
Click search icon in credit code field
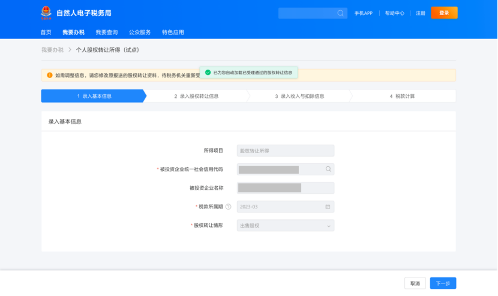click(x=328, y=169)
